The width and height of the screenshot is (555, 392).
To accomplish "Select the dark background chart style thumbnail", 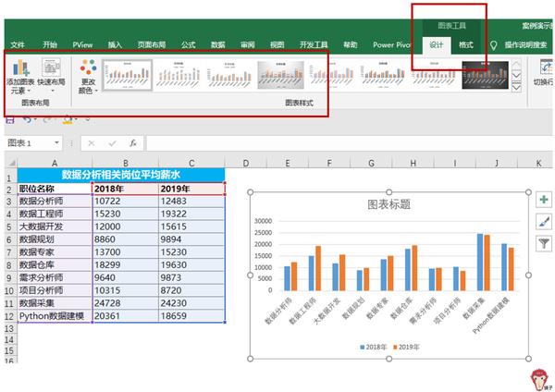I will pos(485,75).
